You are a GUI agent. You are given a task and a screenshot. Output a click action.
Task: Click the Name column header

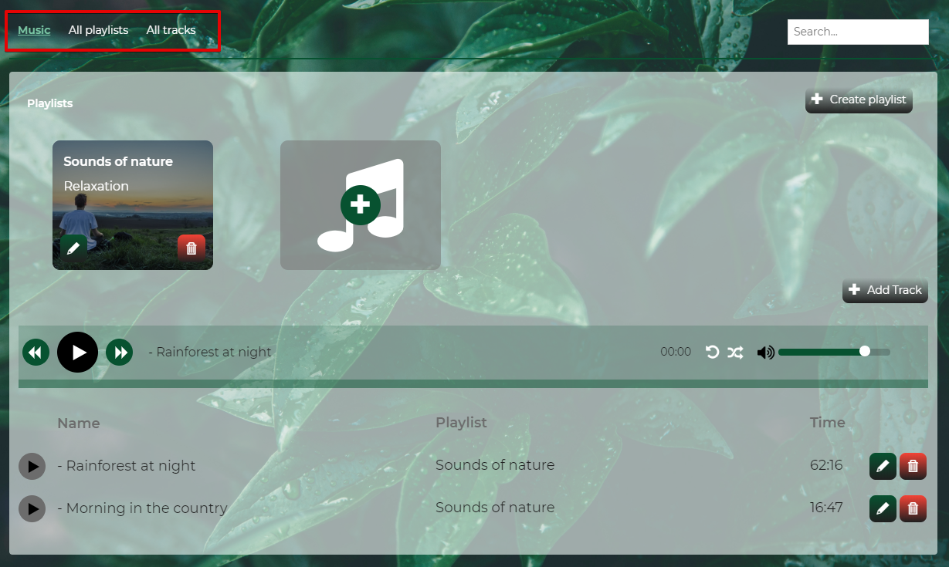[x=79, y=423]
